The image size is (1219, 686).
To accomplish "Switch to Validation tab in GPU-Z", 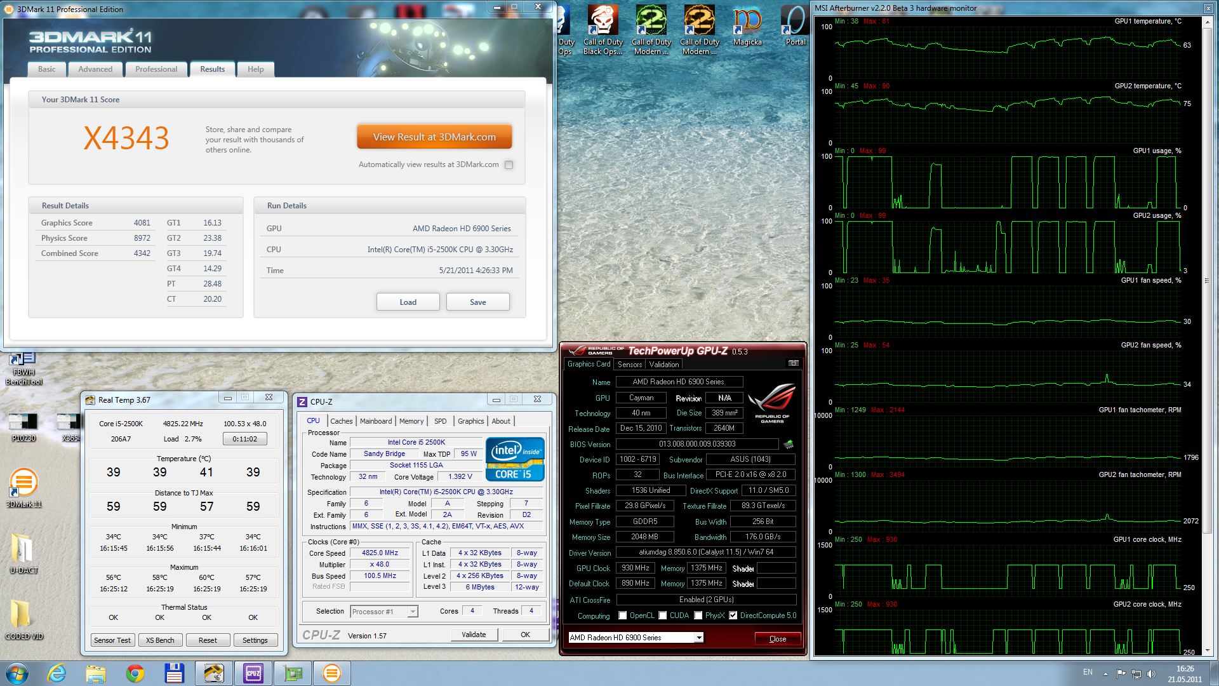I will 664,365.
